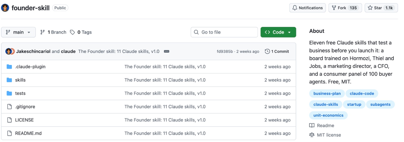Viewport: 404px width, 142px height.
Task: Click the skills folder icon
Action: coord(9,80)
